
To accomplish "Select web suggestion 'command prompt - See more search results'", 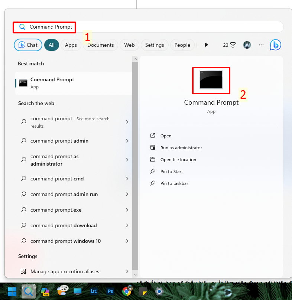I will point(74,122).
